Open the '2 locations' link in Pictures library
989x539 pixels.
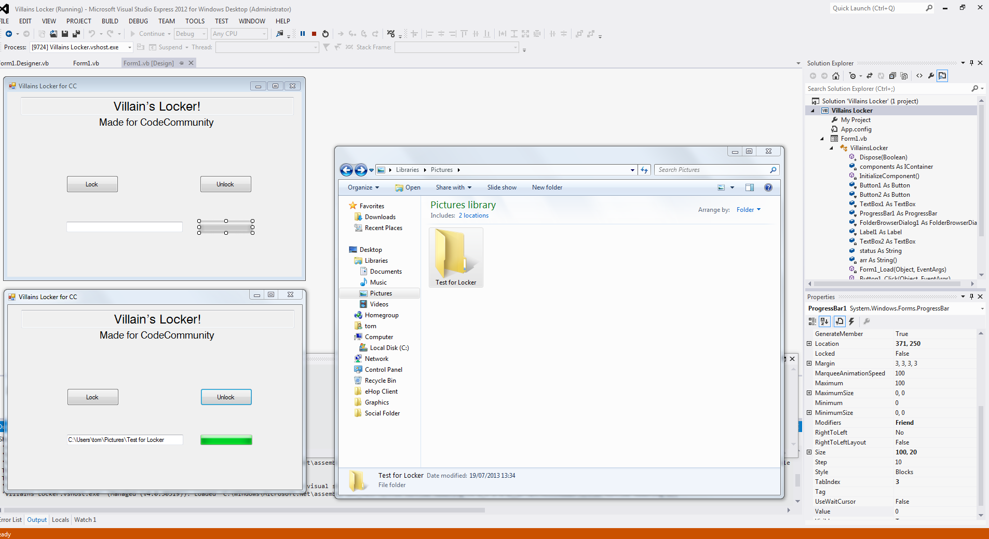pos(473,215)
